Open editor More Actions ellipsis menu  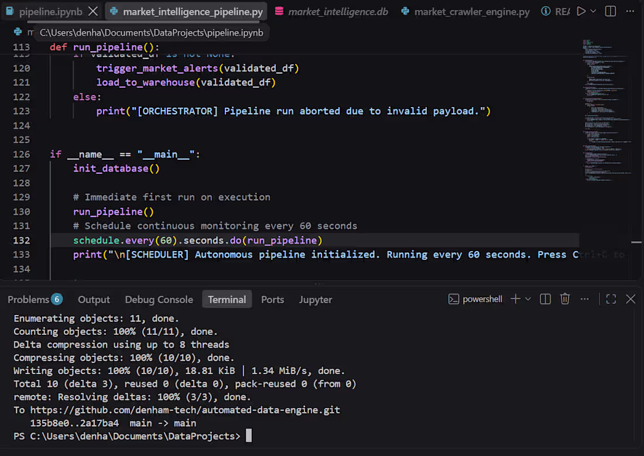(630, 11)
